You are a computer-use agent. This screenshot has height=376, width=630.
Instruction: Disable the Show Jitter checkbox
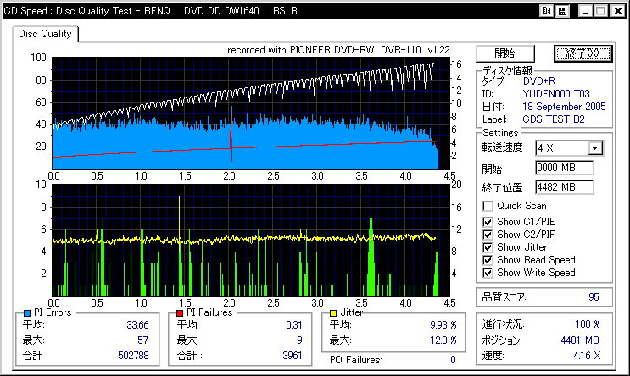pyautogui.click(x=488, y=247)
